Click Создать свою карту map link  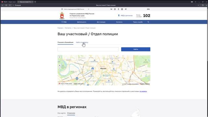pos(79,84)
